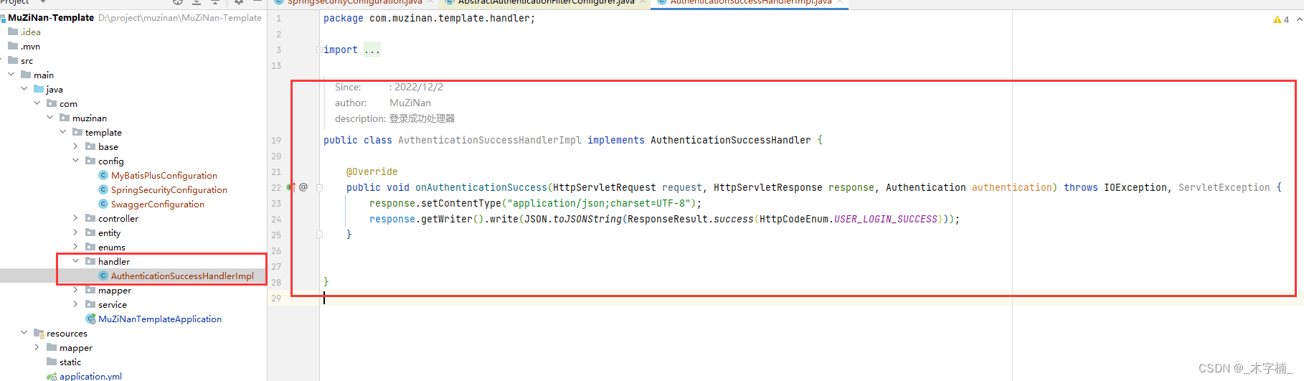Expand the entity package
The width and height of the screenshot is (1304, 381).
click(x=76, y=232)
